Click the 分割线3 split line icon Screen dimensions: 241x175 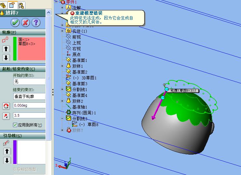tap(69, 118)
